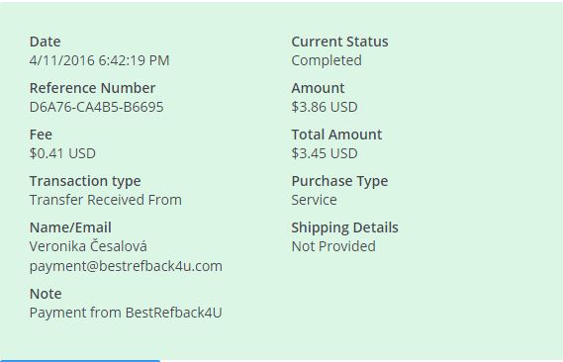Click the Reference Number label
563x362 pixels.
point(92,88)
